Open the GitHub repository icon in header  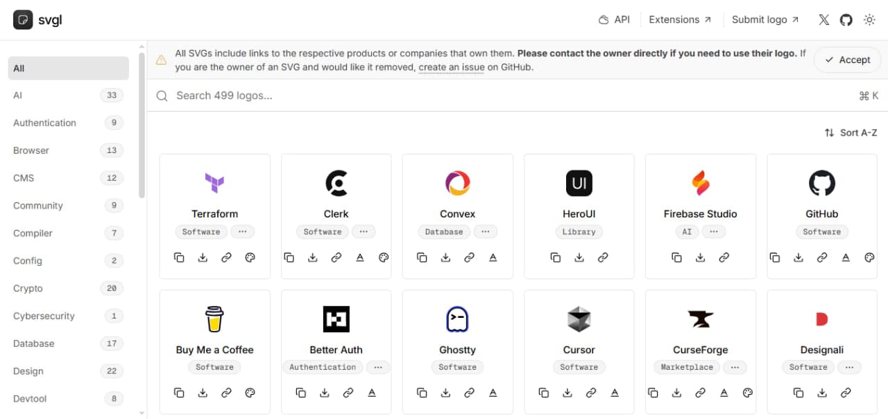tap(846, 20)
